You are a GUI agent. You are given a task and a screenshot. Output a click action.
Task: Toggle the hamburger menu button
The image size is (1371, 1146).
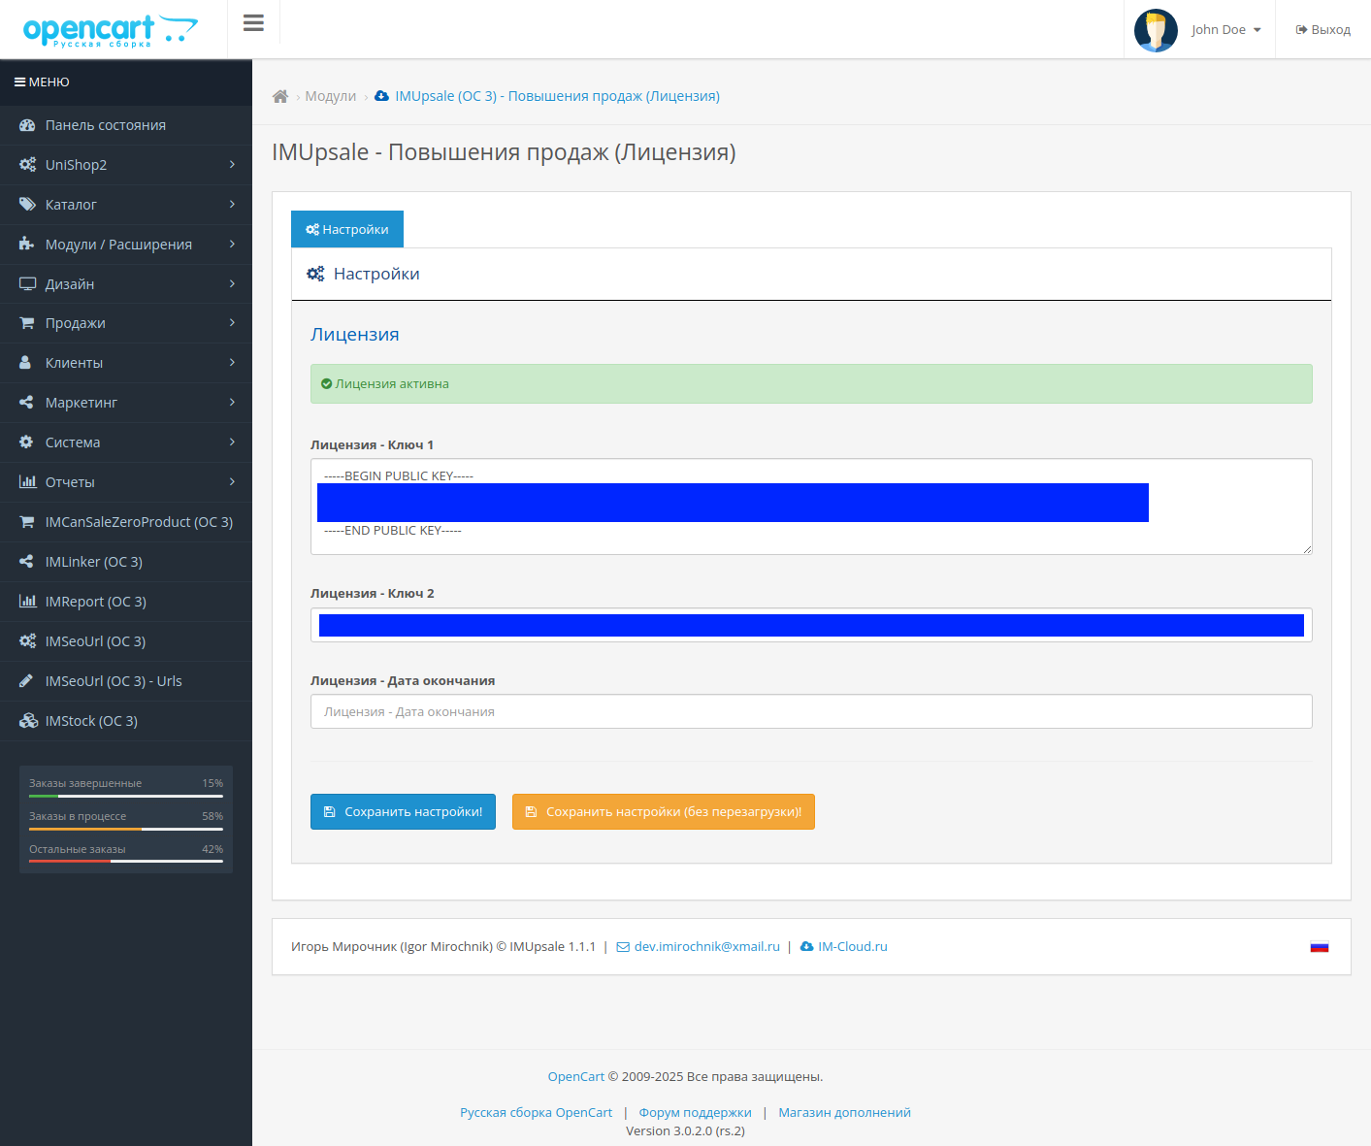click(253, 22)
